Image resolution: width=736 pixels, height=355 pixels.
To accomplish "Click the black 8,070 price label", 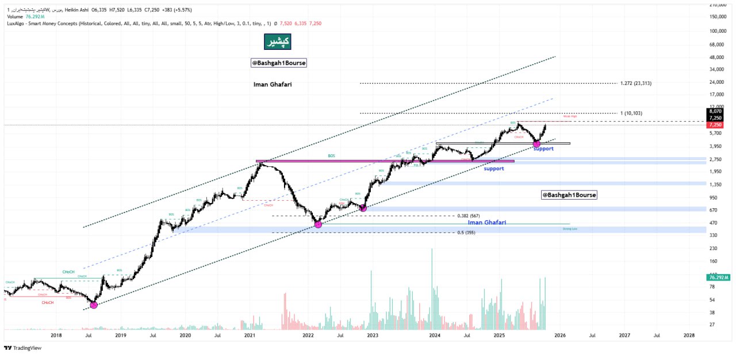I will click(716, 111).
